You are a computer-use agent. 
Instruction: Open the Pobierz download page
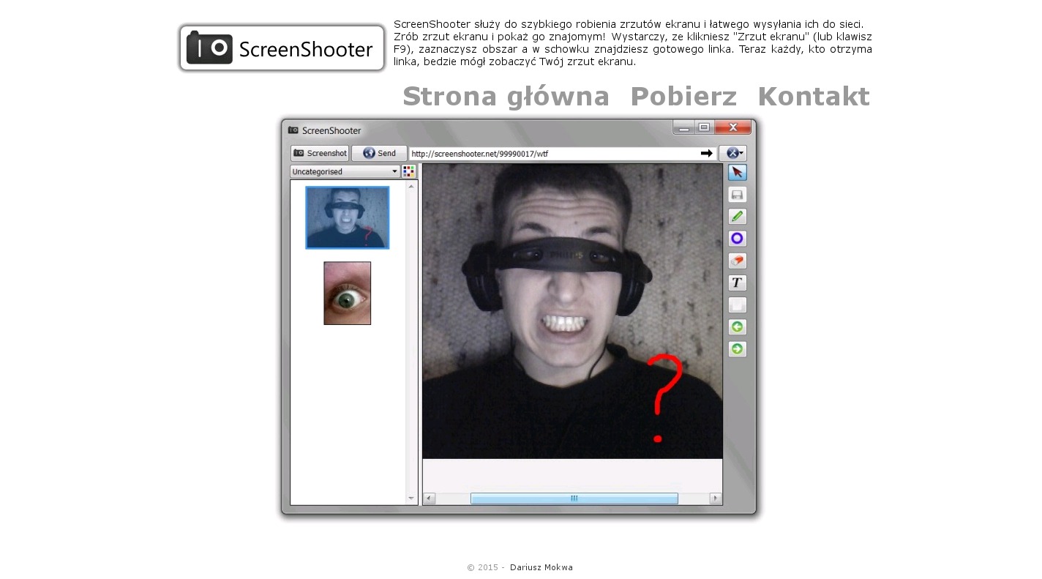tap(683, 97)
